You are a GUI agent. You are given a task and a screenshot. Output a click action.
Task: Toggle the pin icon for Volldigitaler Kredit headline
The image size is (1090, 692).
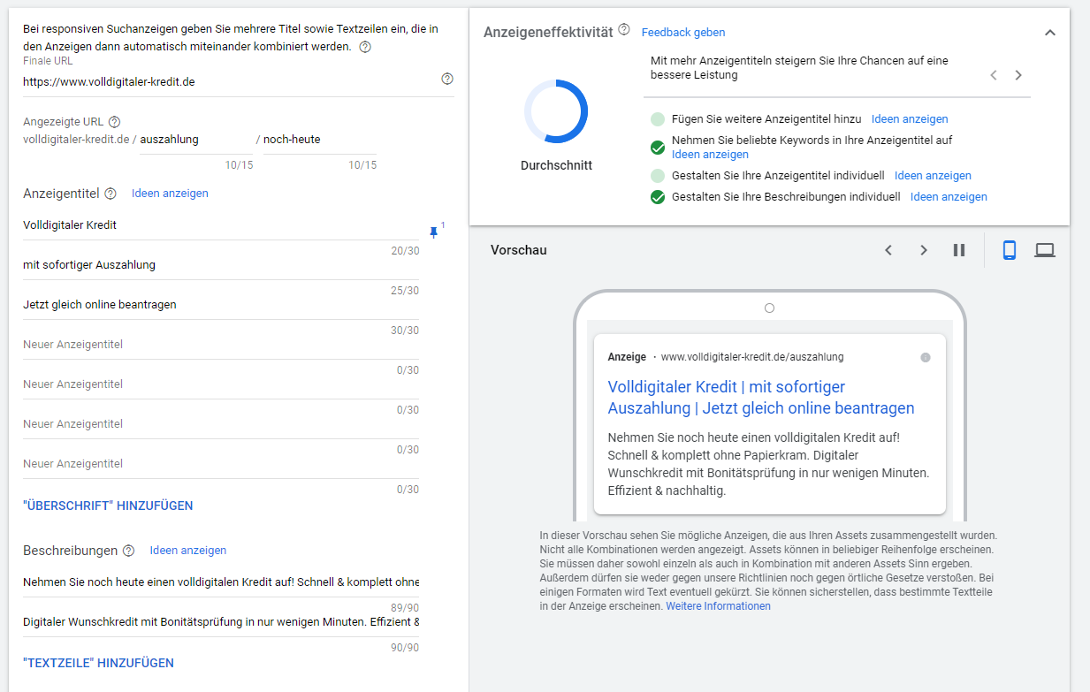(433, 232)
